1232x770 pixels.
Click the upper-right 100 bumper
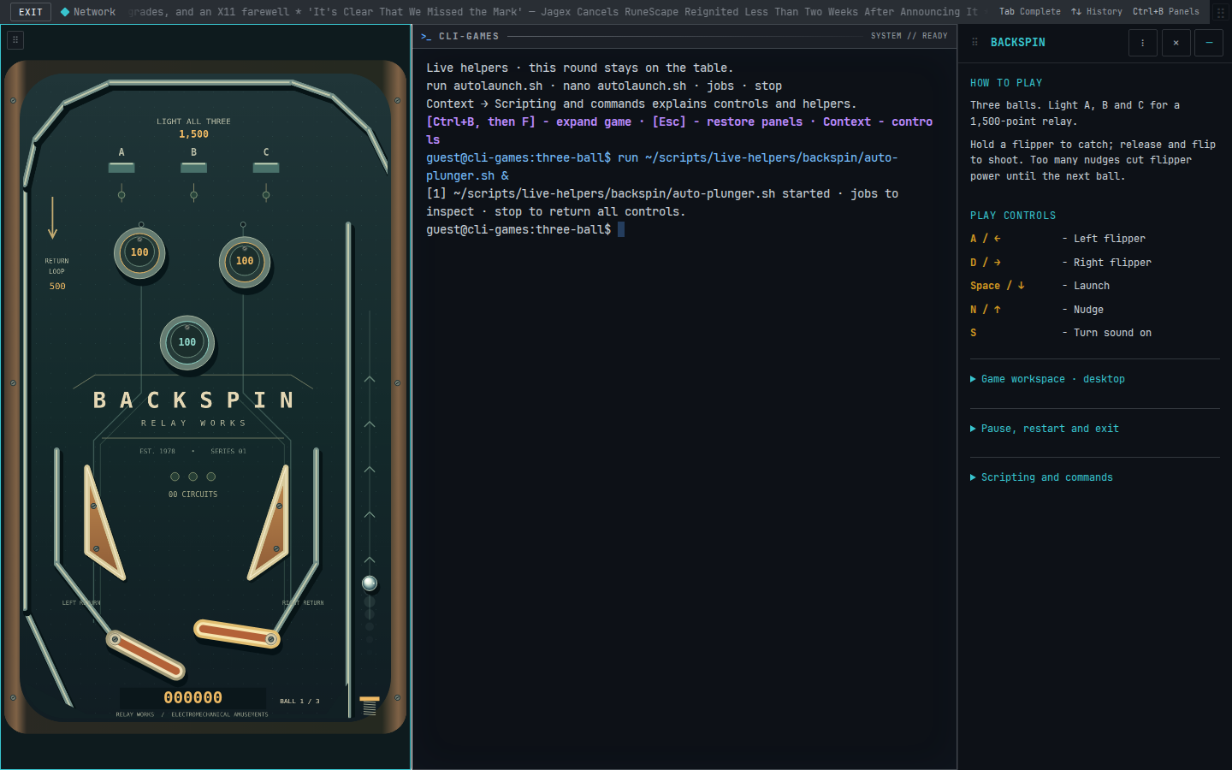[x=245, y=261]
